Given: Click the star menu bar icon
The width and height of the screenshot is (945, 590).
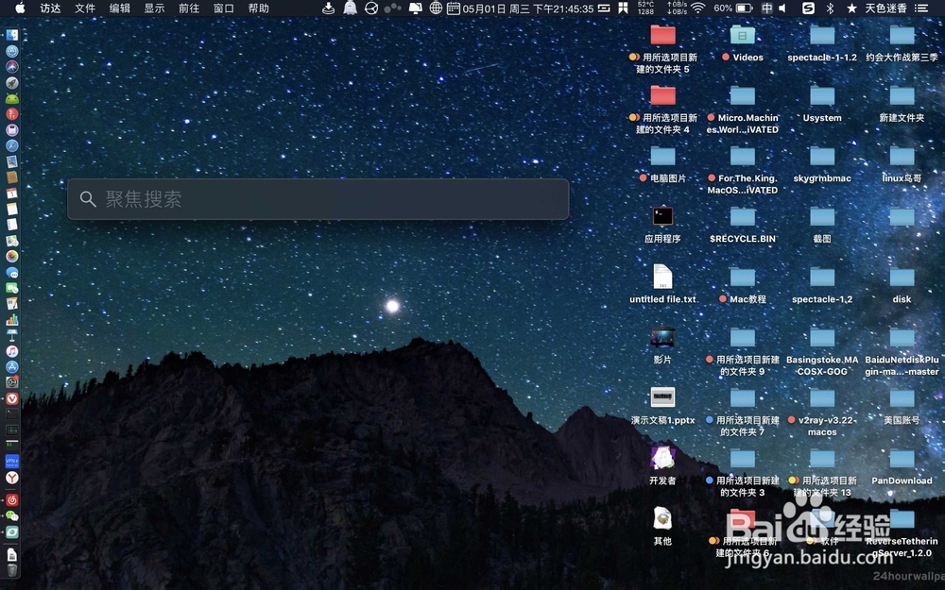Looking at the screenshot, I should [x=851, y=8].
